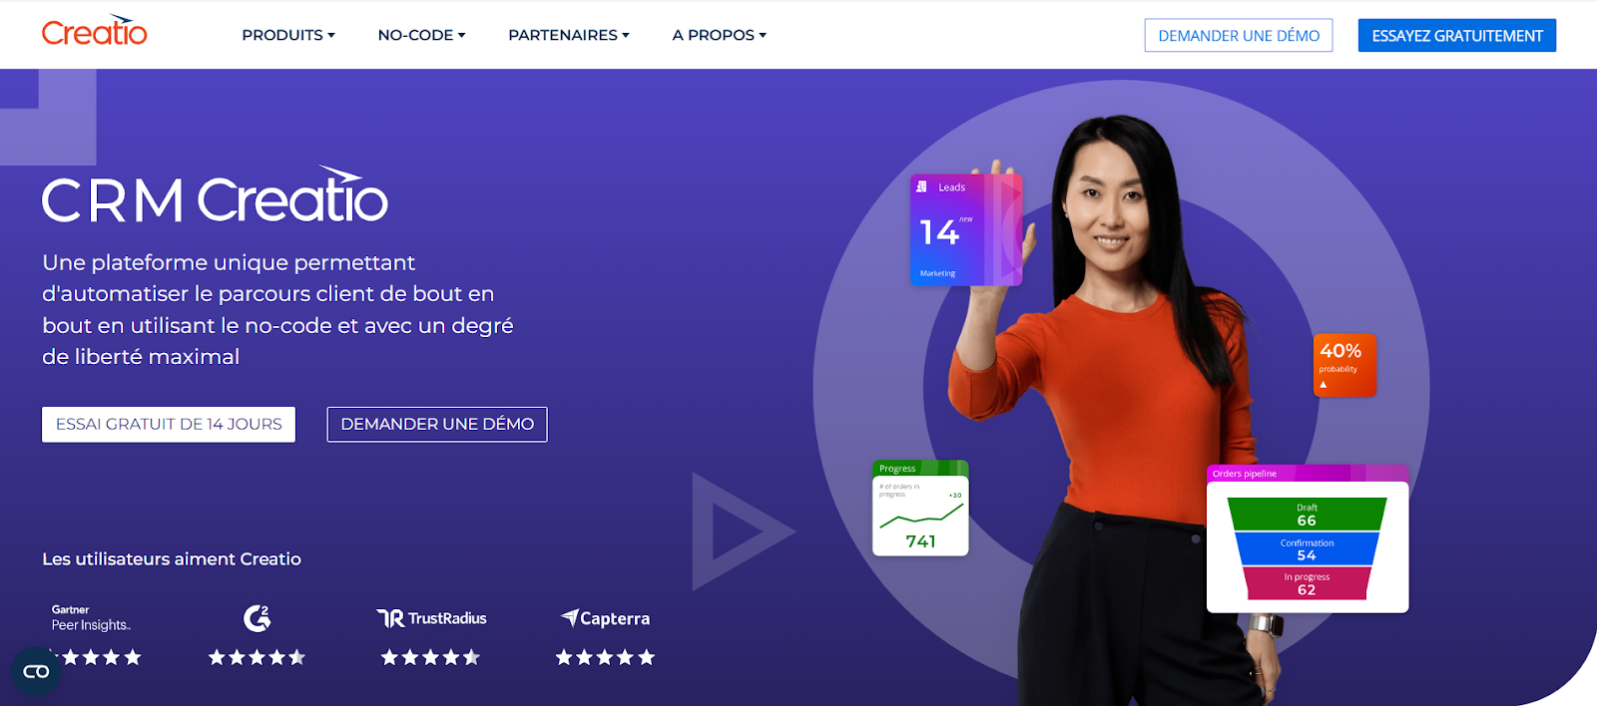Open the A Propos menu
The image size is (1597, 706).
720,35
